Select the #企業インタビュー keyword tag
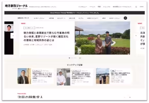The height and width of the screenshot is (103, 149). pos(115,18)
